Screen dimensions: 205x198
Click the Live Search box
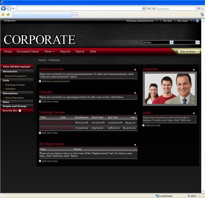tap(177, 9)
